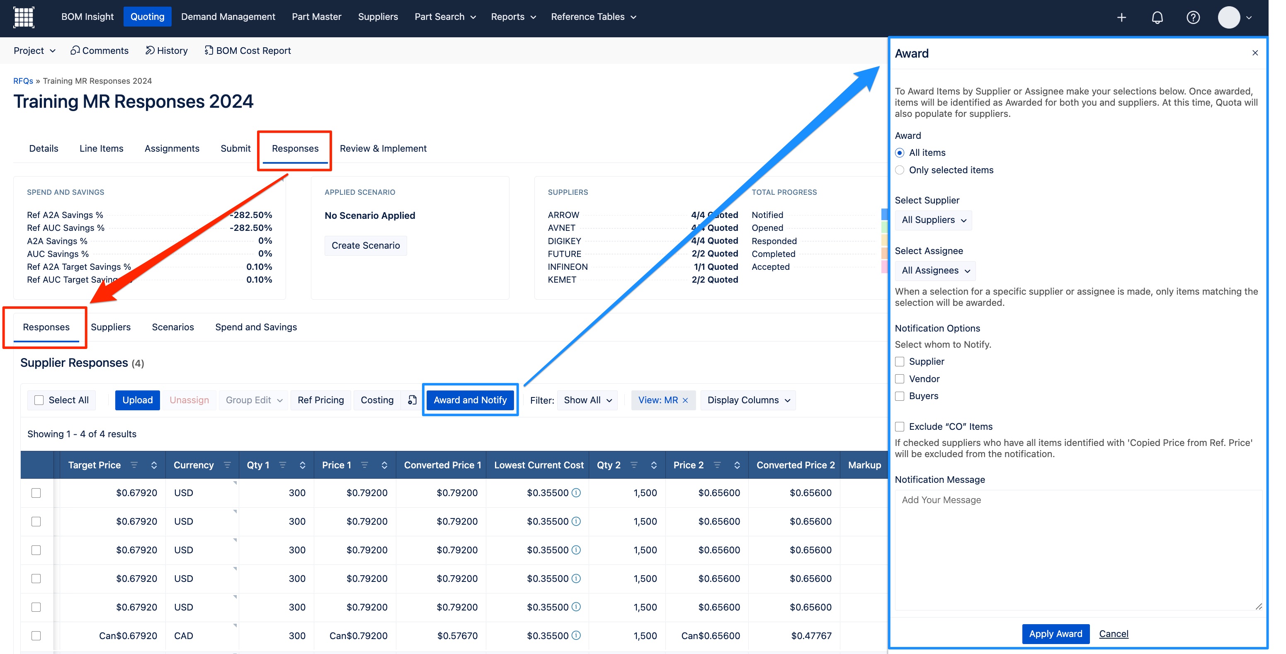Open the Show All filter dropdown

587,400
